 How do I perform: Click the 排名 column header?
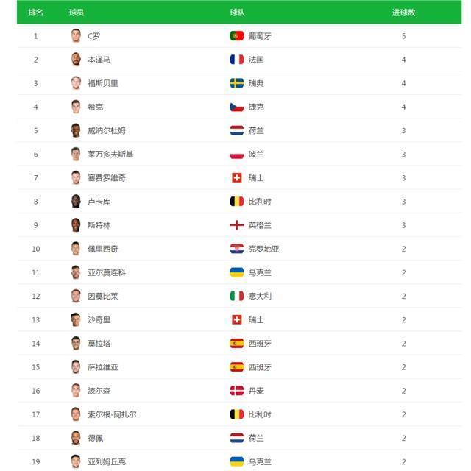click(36, 13)
